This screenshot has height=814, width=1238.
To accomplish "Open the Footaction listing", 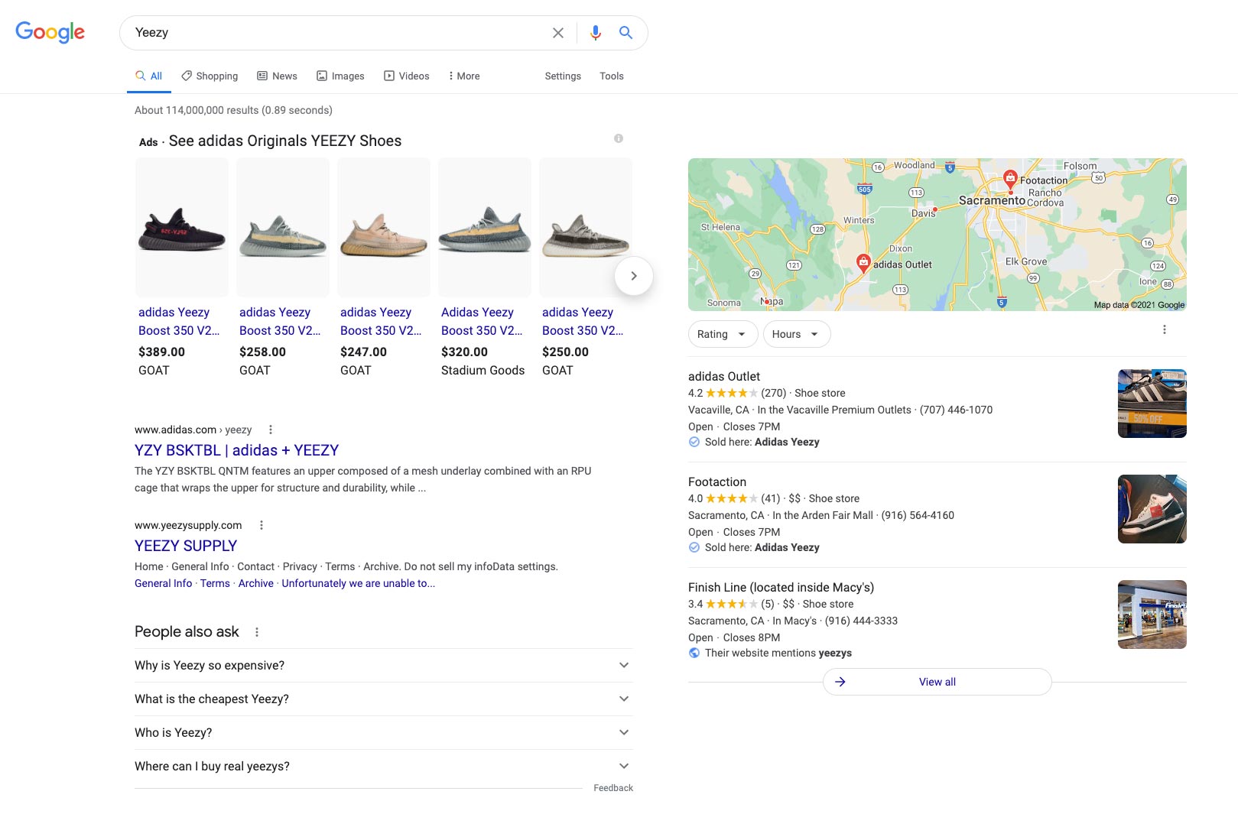I will tap(717, 482).
